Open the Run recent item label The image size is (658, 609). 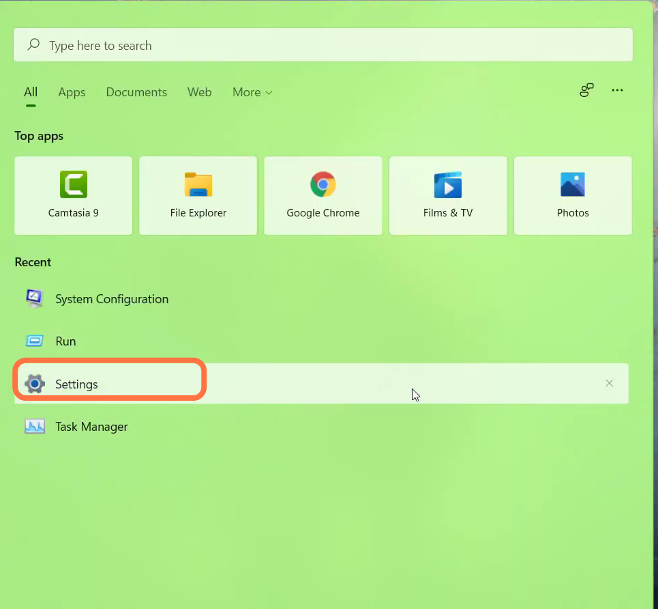[x=66, y=341]
